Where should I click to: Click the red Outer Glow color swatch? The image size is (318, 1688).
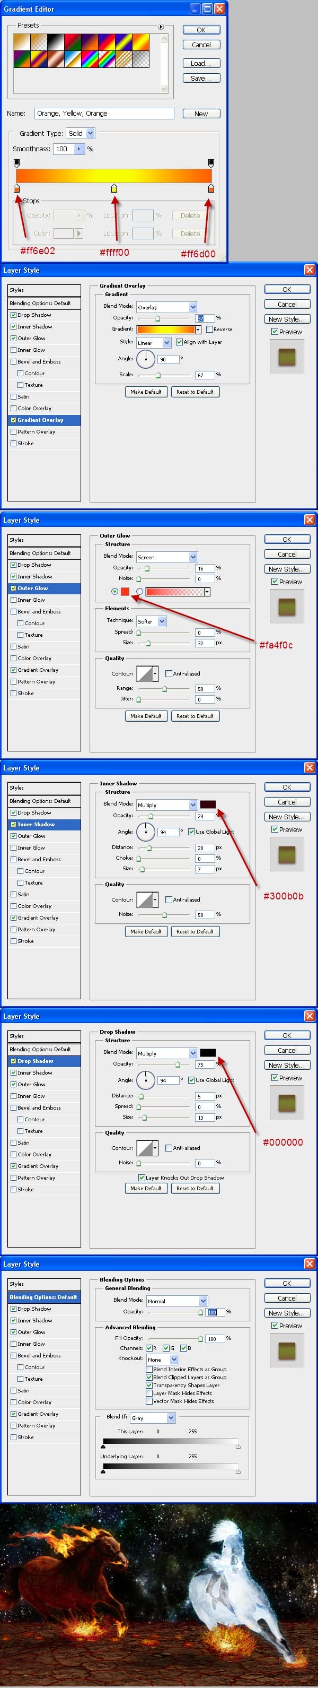click(x=125, y=592)
